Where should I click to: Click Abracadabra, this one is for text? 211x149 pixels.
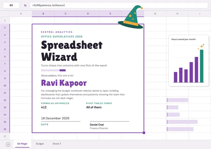pyautogui.click(x=57, y=76)
